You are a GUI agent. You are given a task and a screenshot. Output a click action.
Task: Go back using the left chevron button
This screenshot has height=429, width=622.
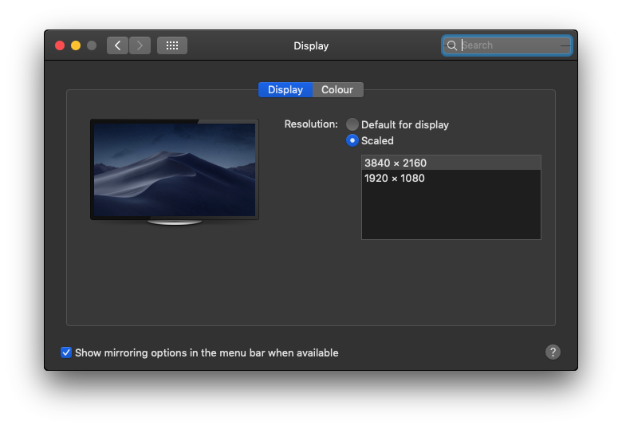[x=117, y=45]
